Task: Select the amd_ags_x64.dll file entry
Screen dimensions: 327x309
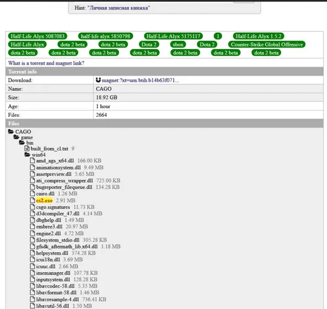Action: pyautogui.click(x=55, y=161)
